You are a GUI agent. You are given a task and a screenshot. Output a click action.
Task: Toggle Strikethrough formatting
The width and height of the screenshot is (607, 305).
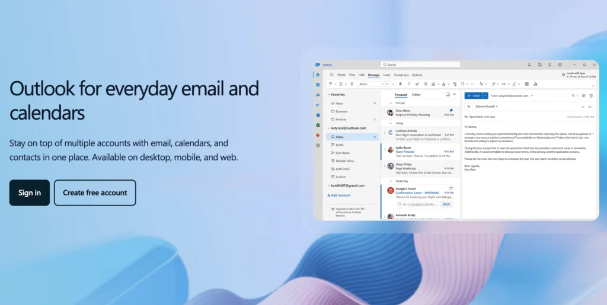pos(426,84)
